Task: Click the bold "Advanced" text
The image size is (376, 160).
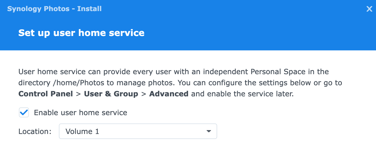Action: (169, 94)
